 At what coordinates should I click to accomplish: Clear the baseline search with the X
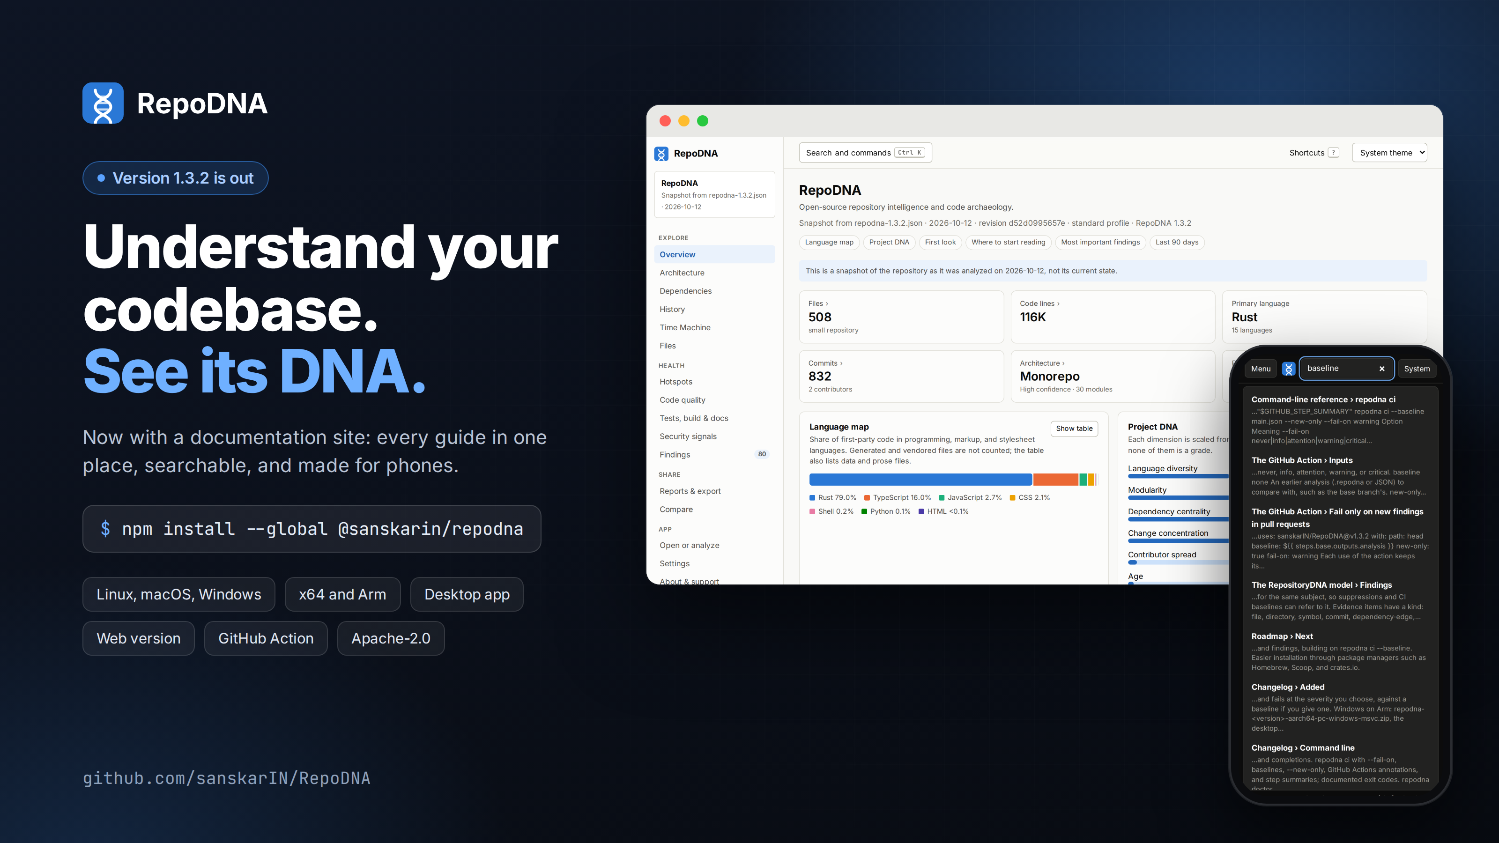[x=1381, y=369]
